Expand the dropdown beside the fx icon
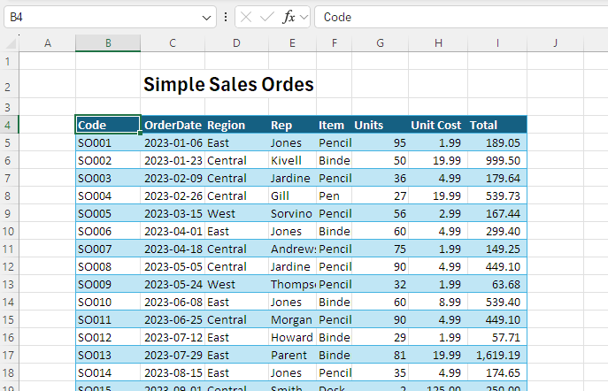Image resolution: width=608 pixels, height=391 pixels. tap(304, 17)
